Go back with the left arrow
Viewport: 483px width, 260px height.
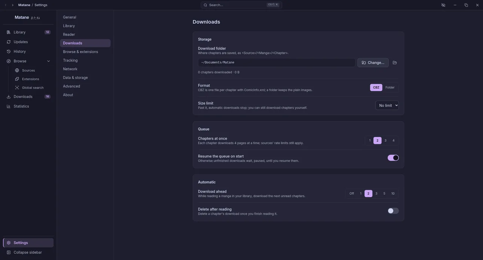click(6, 5)
